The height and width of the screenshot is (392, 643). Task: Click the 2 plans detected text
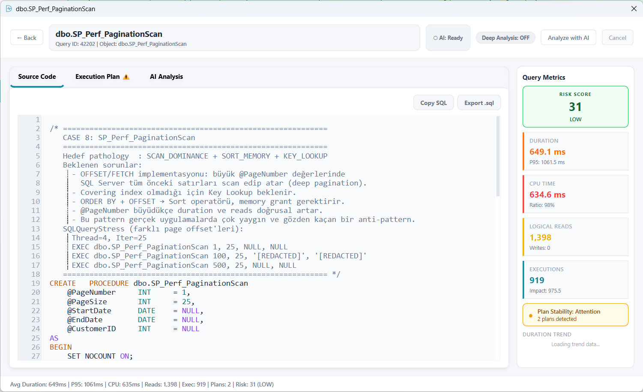pyautogui.click(x=557, y=319)
